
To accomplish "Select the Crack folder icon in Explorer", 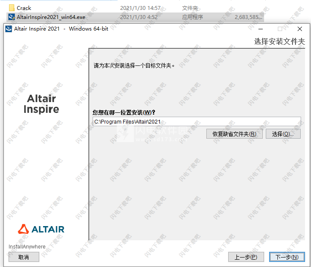I will click(x=12, y=8).
